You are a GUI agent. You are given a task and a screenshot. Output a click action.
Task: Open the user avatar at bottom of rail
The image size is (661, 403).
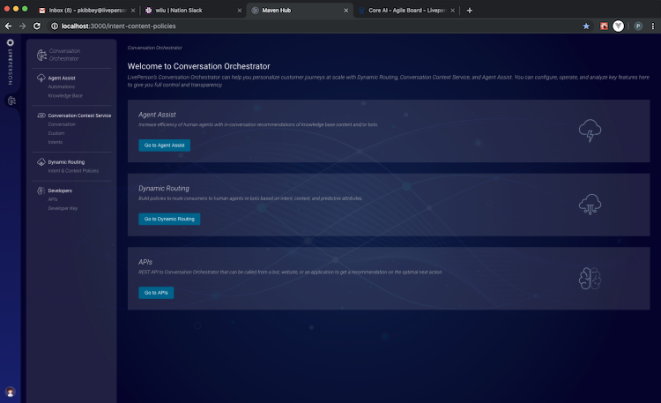point(10,392)
